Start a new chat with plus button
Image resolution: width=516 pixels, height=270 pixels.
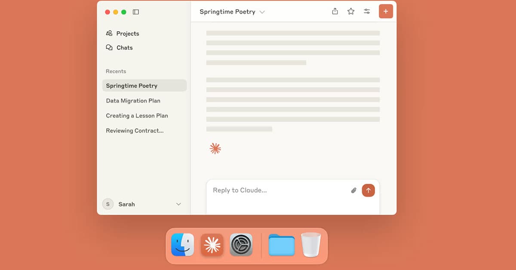[x=386, y=12]
